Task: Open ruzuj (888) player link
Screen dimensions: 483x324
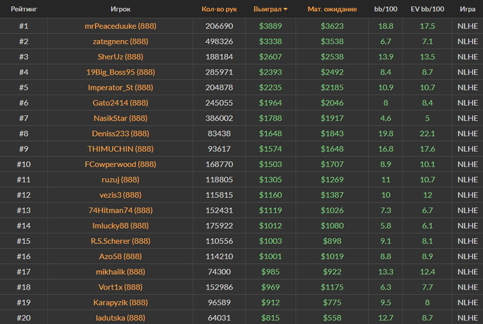Action: tap(121, 180)
